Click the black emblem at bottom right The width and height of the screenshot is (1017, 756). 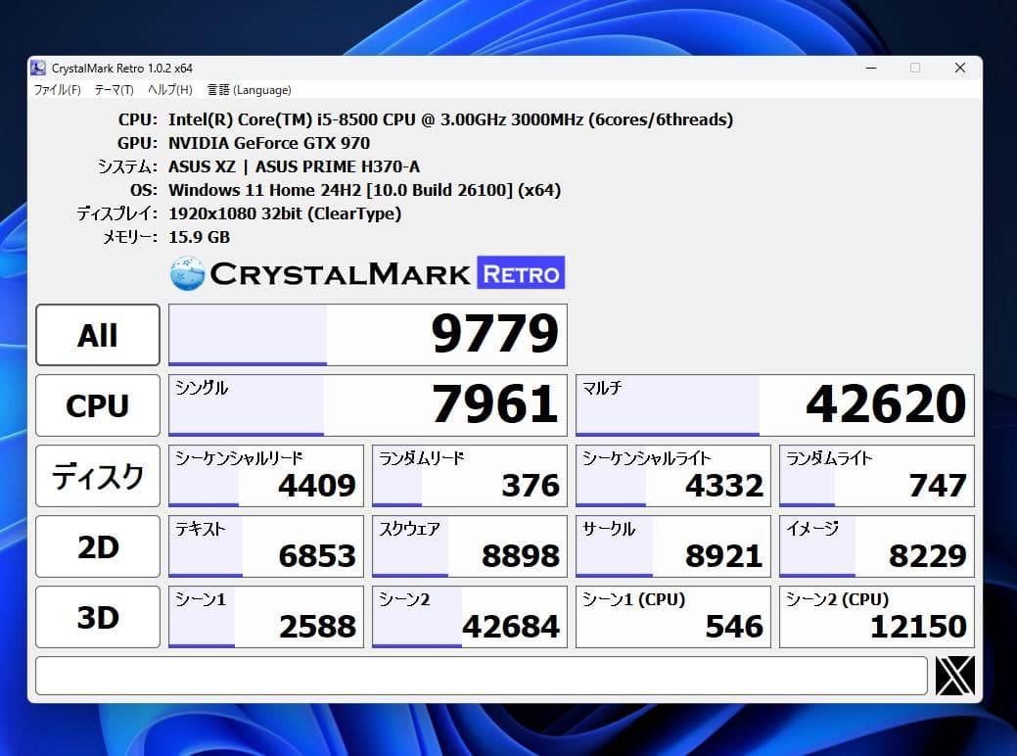tap(953, 676)
